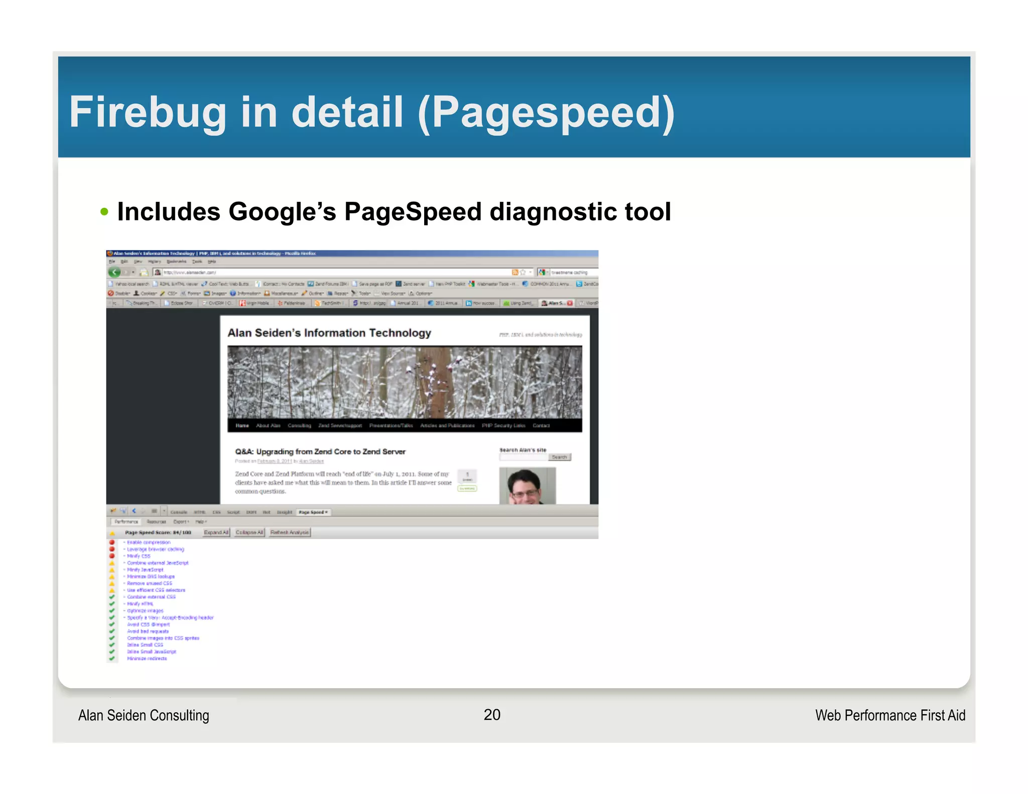The image size is (1028, 794).
Task: Click the RSS feed icon in address bar
Action: (515, 272)
